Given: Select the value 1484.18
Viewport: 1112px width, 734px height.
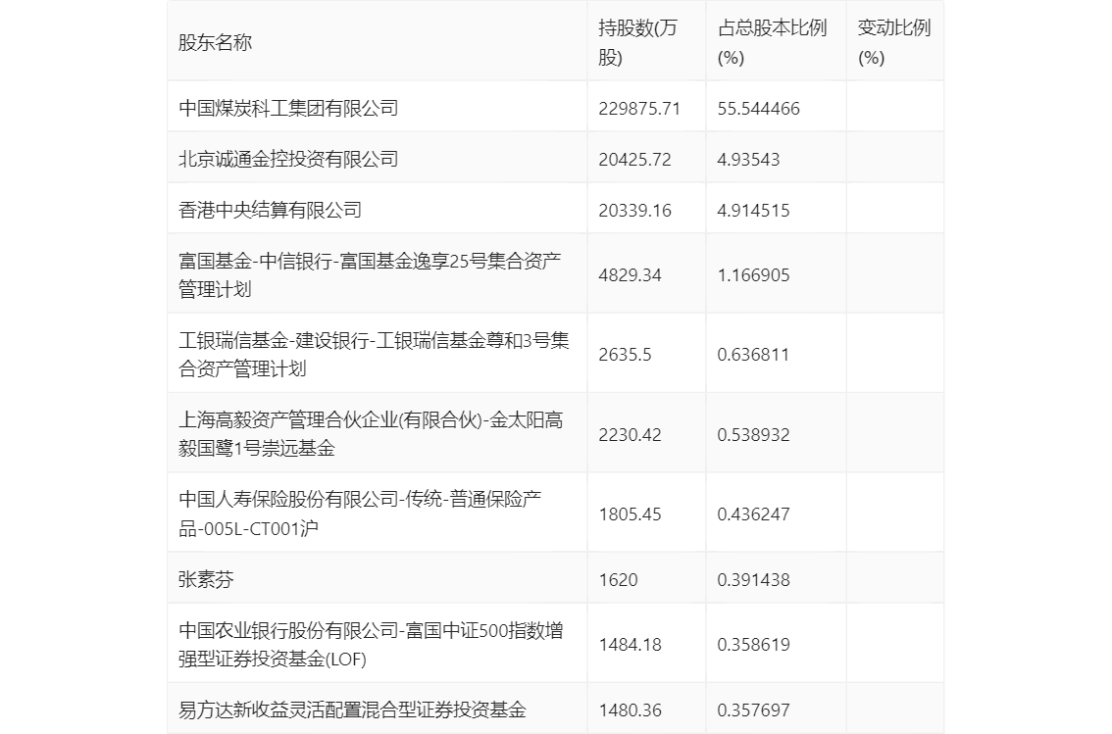Looking at the screenshot, I should click(x=630, y=644).
